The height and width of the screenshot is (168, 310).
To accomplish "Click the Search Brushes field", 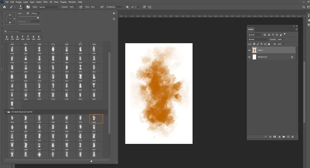I will point(24,31).
